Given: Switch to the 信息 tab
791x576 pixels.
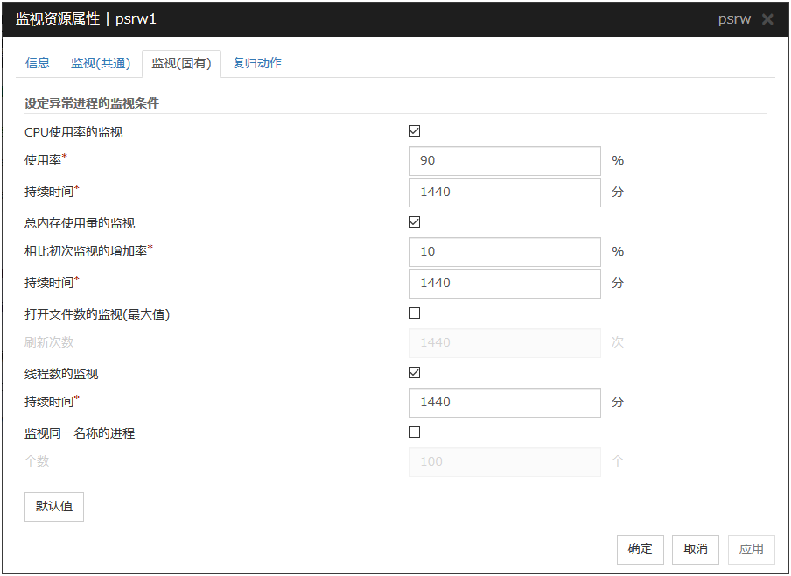Looking at the screenshot, I should [38, 63].
